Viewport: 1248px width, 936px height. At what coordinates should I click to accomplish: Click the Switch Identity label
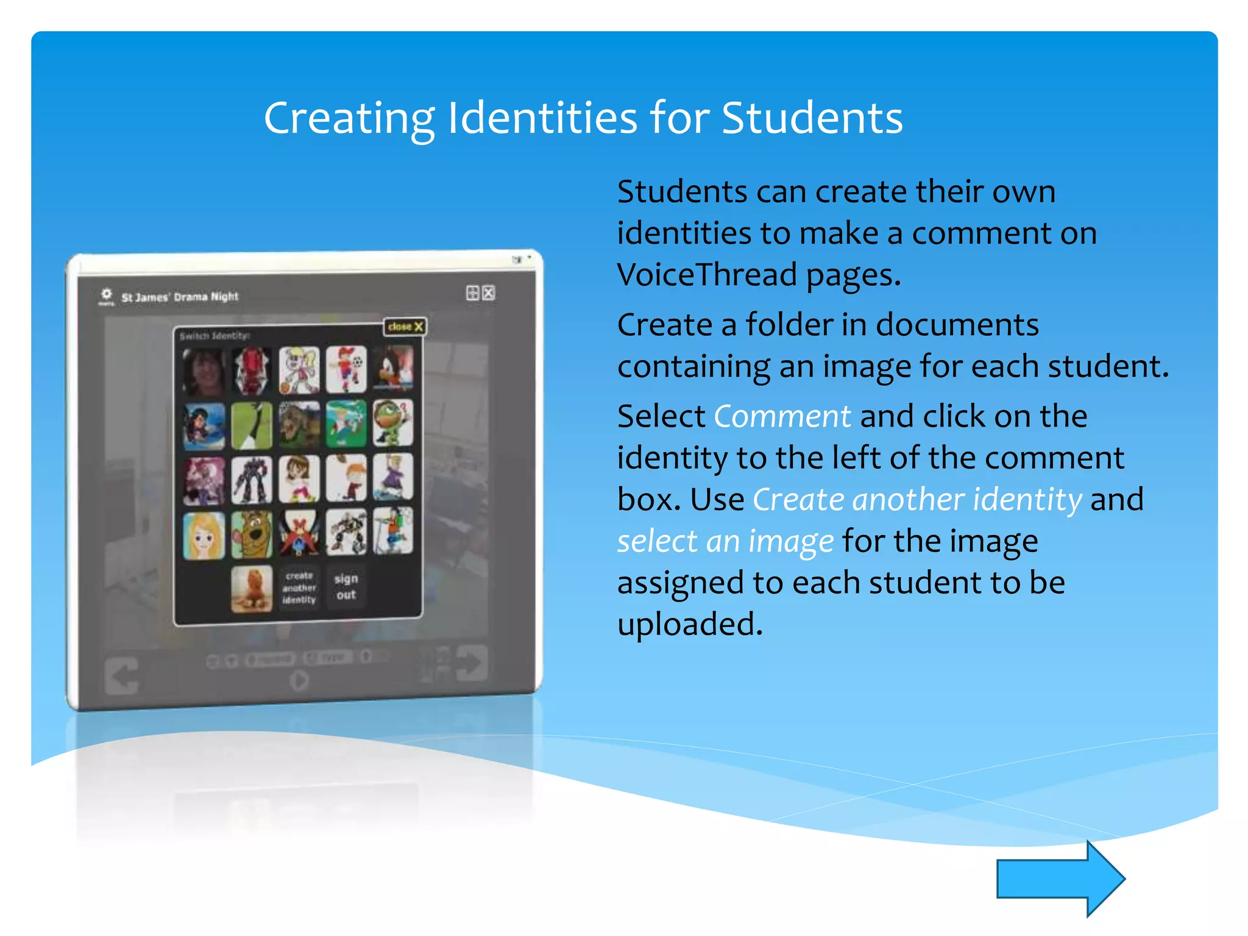tap(214, 336)
